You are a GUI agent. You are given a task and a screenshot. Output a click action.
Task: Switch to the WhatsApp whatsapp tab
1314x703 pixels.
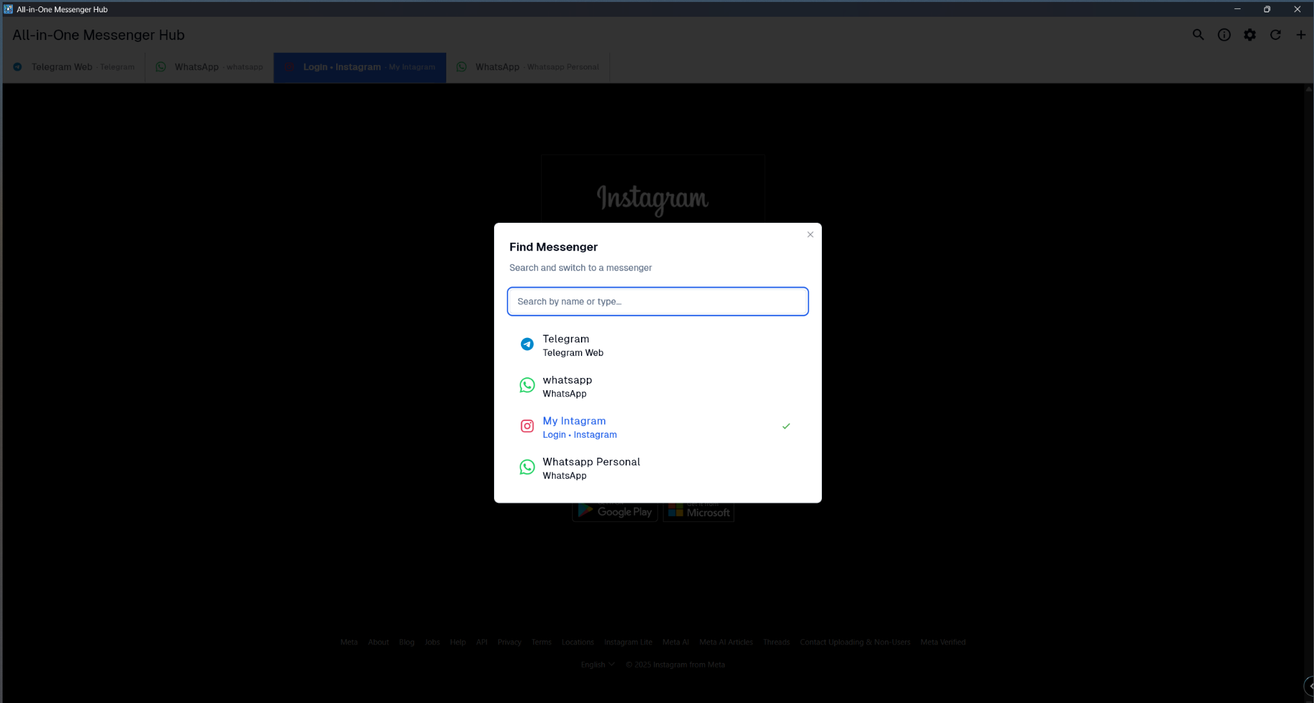209,67
